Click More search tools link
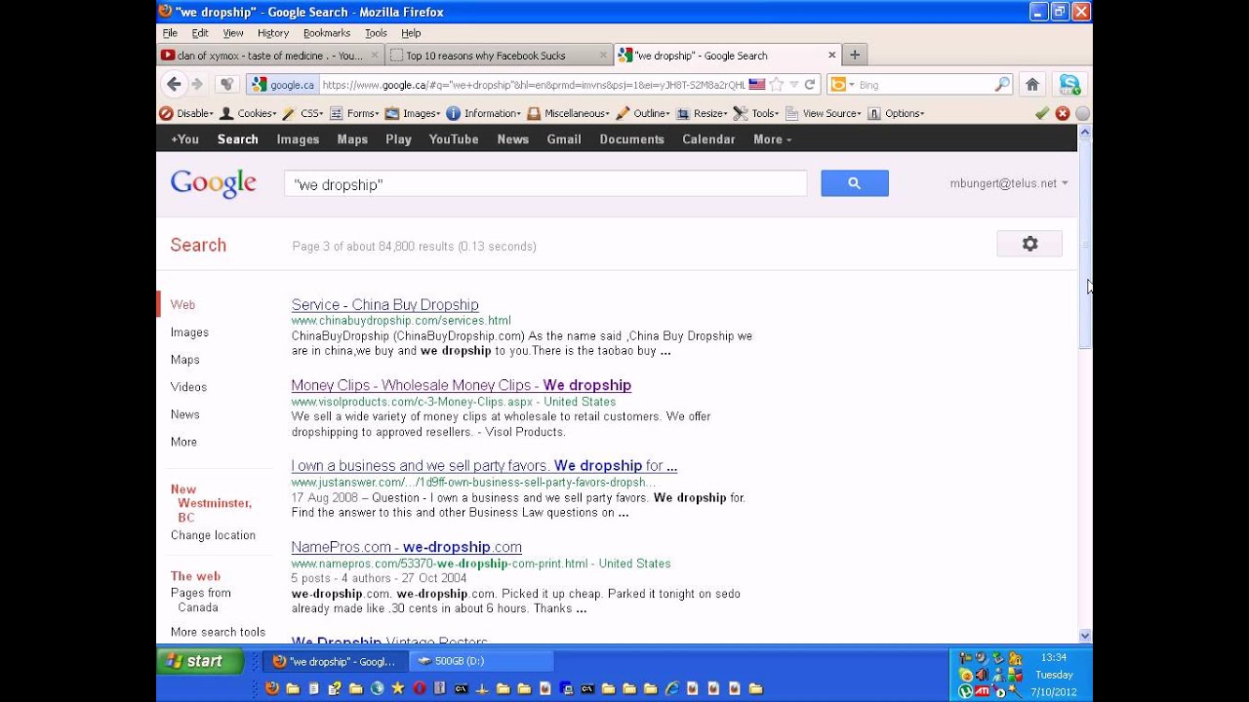The width and height of the screenshot is (1249, 702). [218, 632]
